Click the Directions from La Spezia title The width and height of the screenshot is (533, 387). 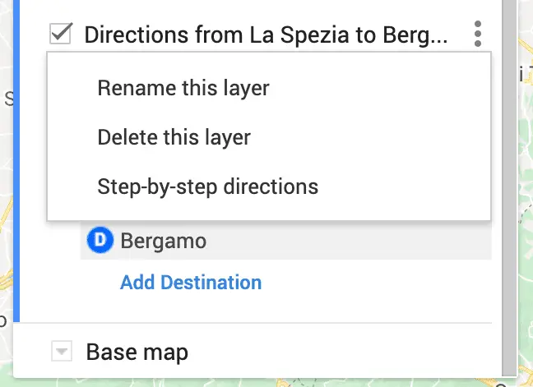[266, 35]
